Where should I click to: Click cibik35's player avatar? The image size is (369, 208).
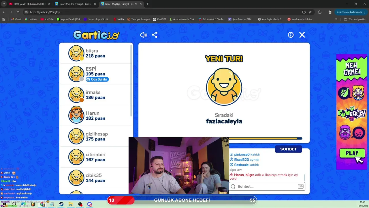pos(76,178)
